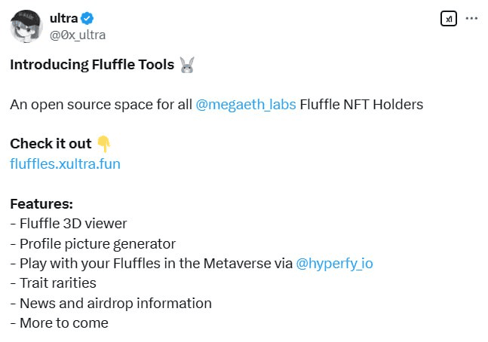Screen dimensions: 488x342
Task: Open the three-dot more options menu
Action: pos(471,19)
